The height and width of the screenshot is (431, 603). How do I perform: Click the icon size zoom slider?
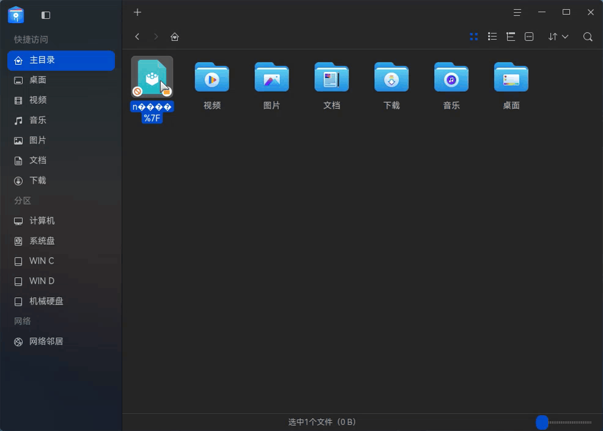pos(564,422)
